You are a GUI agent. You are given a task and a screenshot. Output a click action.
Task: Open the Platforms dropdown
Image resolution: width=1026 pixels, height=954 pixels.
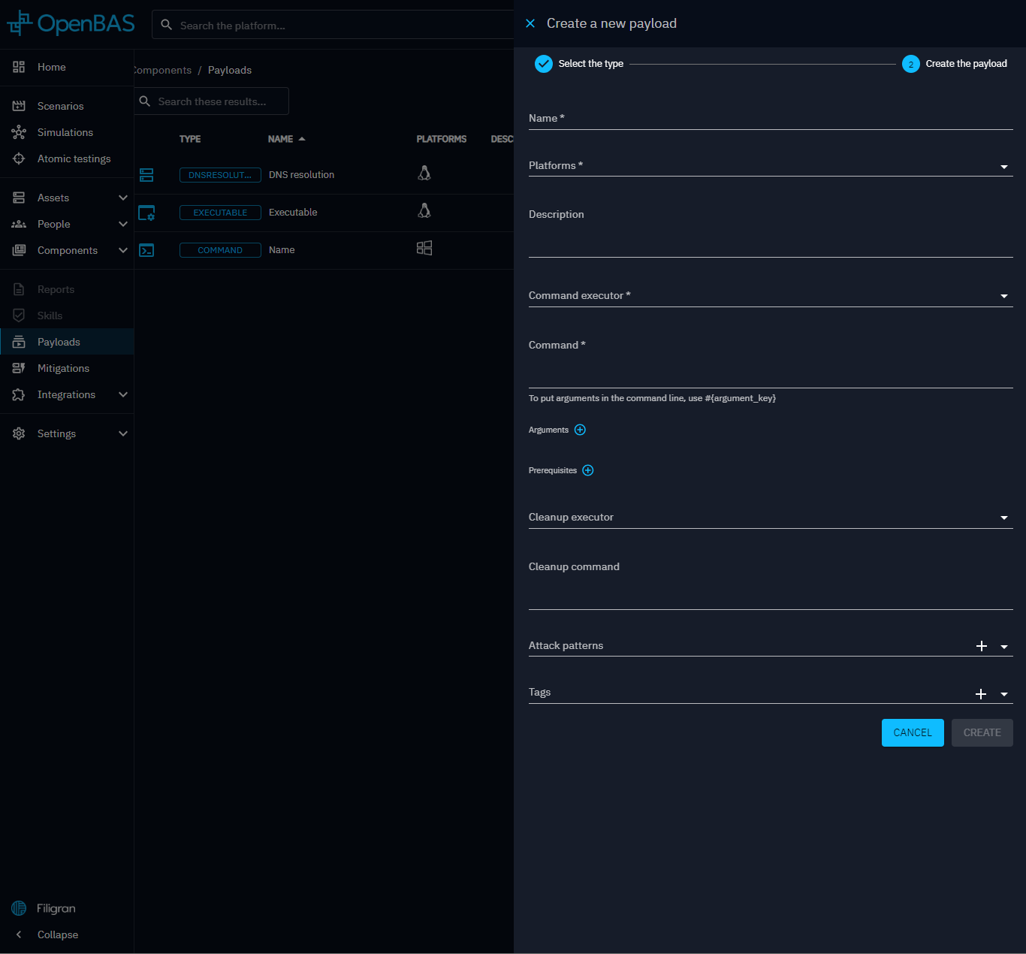click(x=770, y=166)
